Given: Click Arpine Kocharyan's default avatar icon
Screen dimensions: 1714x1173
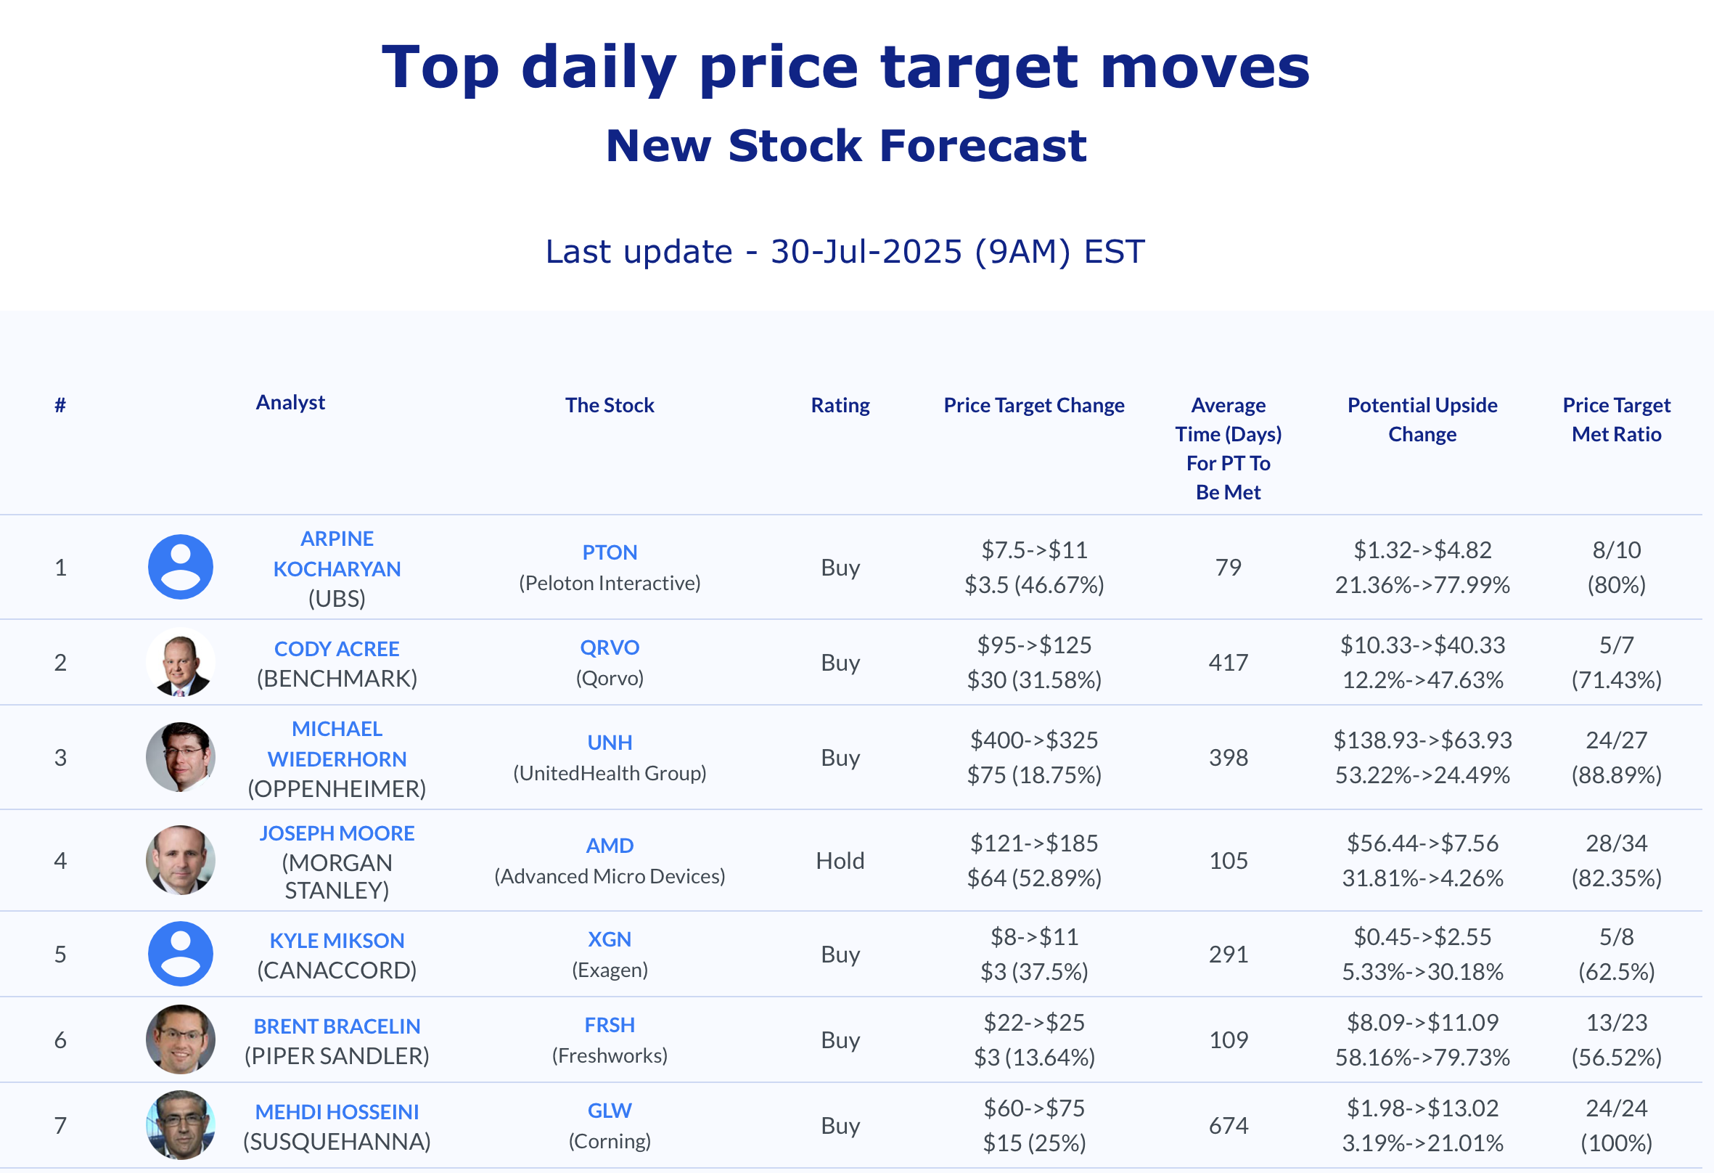Looking at the screenshot, I should click(181, 568).
